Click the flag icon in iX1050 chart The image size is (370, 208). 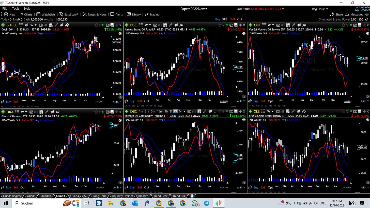(100, 25)
